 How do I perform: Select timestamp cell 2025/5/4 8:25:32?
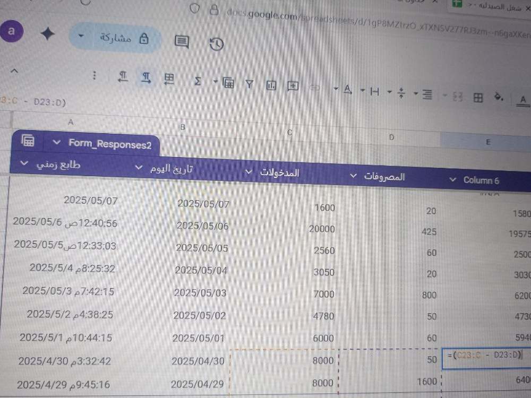pos(72,269)
